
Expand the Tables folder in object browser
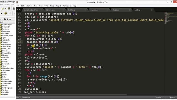coord(4,59)
